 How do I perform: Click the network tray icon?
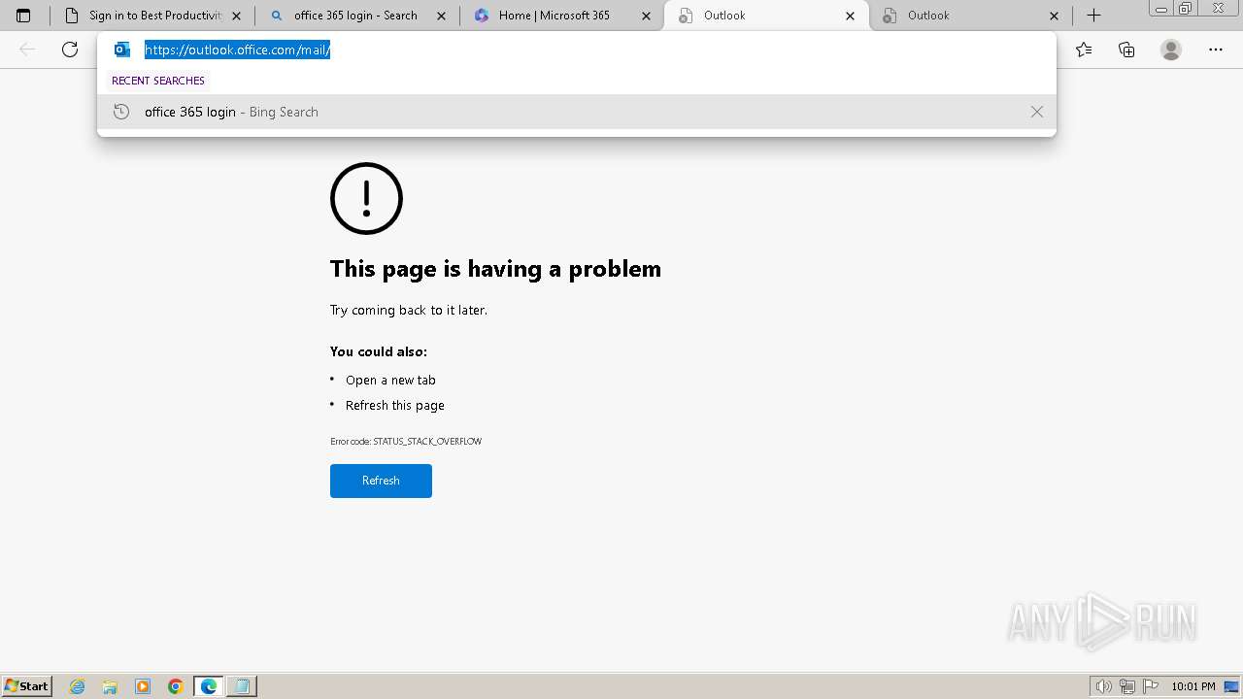coord(1127,686)
